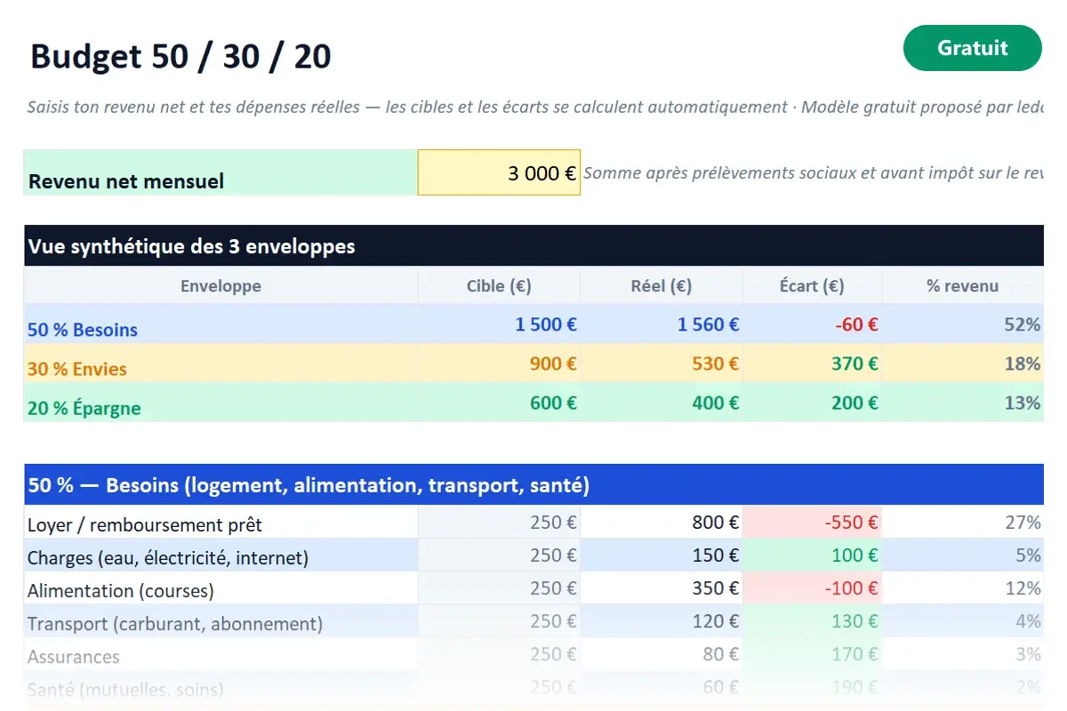The width and height of the screenshot is (1067, 711).
Task: Select Charges gap cell 100 €
Action: (x=812, y=555)
